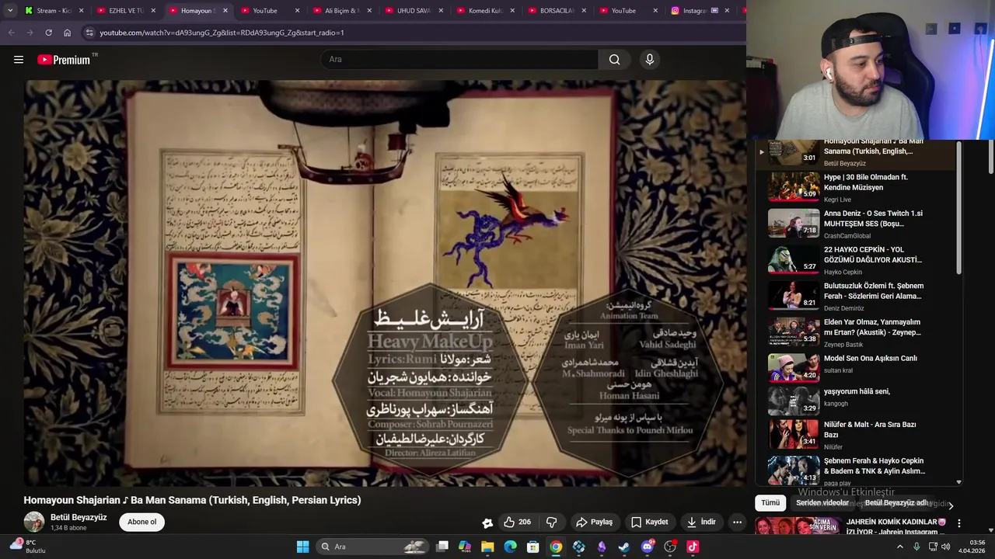Viewport: 995px width, 559px height.
Task: Share the video via Paylaş
Action: (x=595, y=522)
